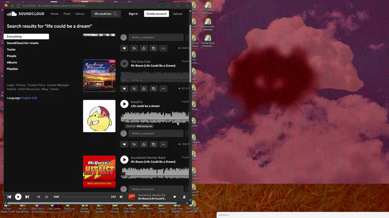Filter results by Playlists
The height and width of the screenshot is (218, 389).
click(x=13, y=69)
